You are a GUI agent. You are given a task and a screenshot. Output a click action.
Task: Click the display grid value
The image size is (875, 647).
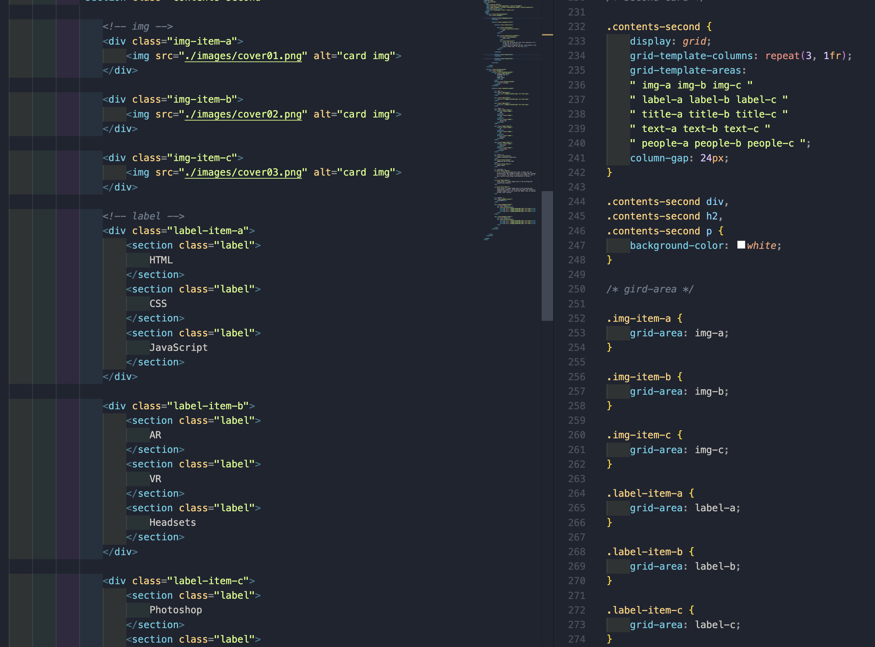694,42
